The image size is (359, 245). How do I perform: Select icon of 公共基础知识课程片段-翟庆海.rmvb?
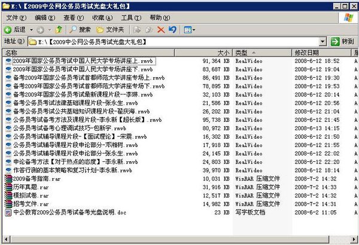click(8, 111)
